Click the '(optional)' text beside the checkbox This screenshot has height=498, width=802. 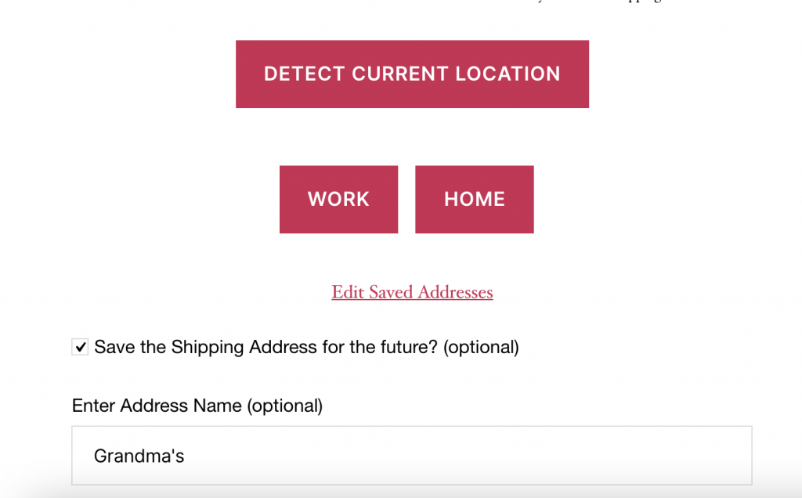pos(481,346)
